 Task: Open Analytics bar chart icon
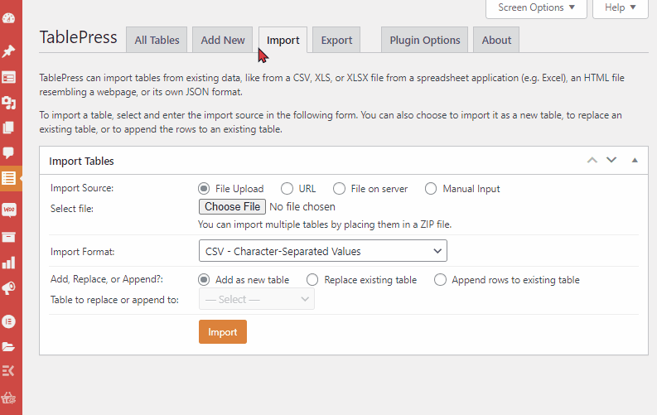(9, 263)
